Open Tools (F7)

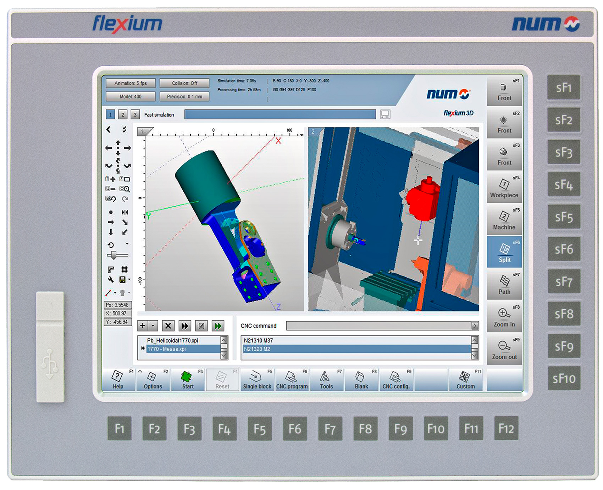327,380
